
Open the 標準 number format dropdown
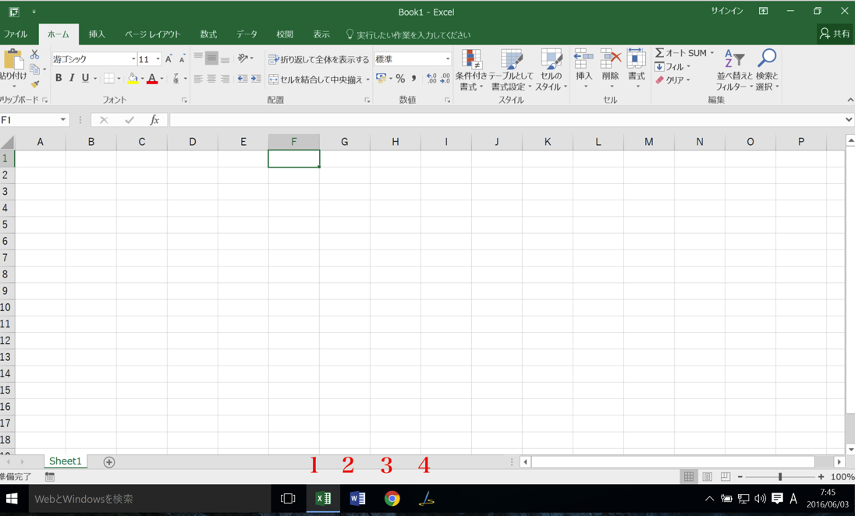pyautogui.click(x=448, y=58)
